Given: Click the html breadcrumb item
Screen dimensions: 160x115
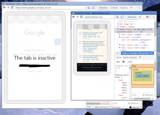Looking at the screenshot, I should (118, 53).
